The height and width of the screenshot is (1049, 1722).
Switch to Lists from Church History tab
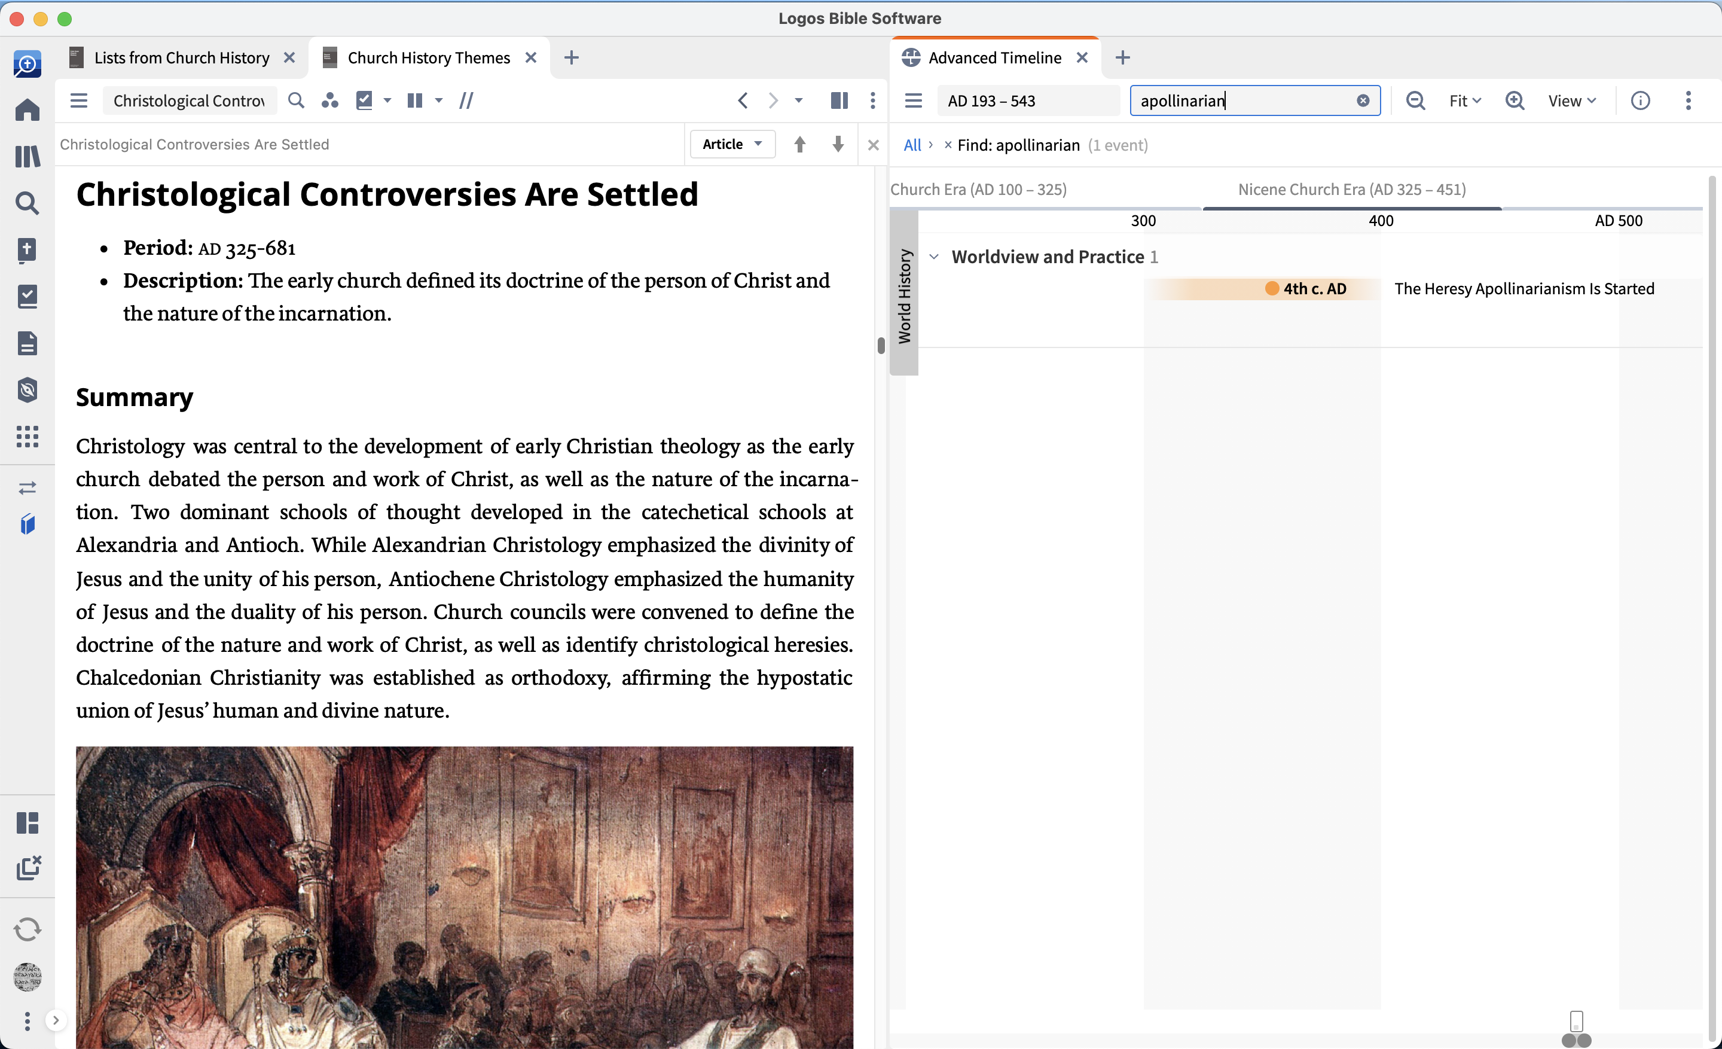(x=182, y=57)
